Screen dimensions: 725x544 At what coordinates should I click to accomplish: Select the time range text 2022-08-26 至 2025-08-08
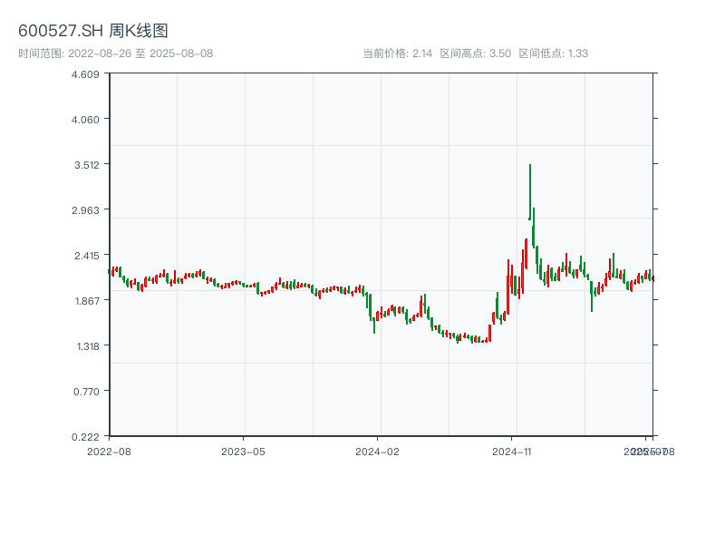140,53
